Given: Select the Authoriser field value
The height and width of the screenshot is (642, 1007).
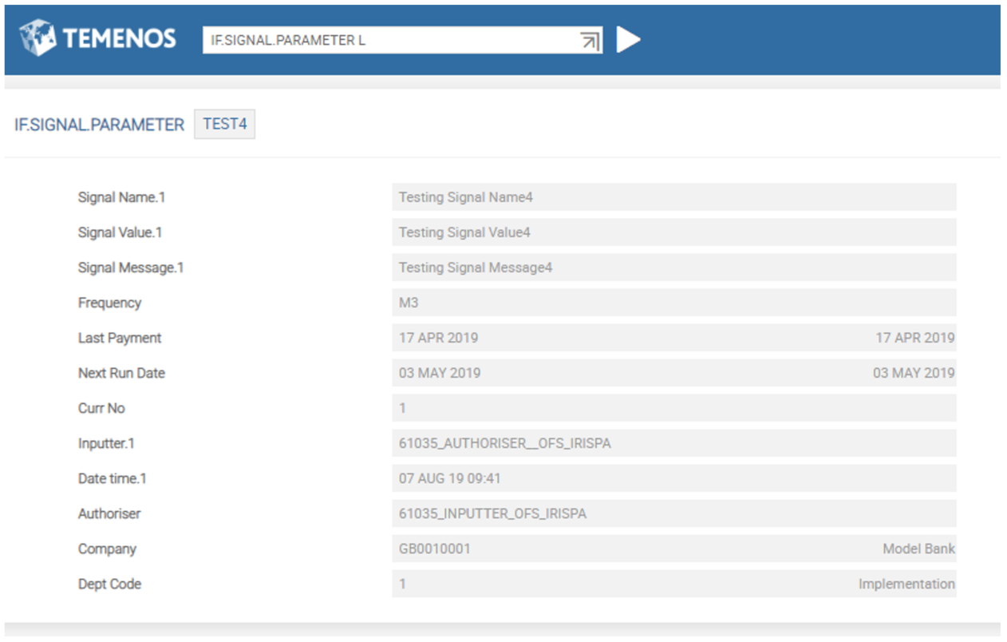Looking at the screenshot, I should click(673, 513).
